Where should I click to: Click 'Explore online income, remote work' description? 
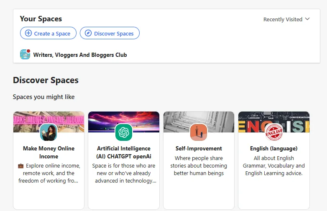(49, 173)
